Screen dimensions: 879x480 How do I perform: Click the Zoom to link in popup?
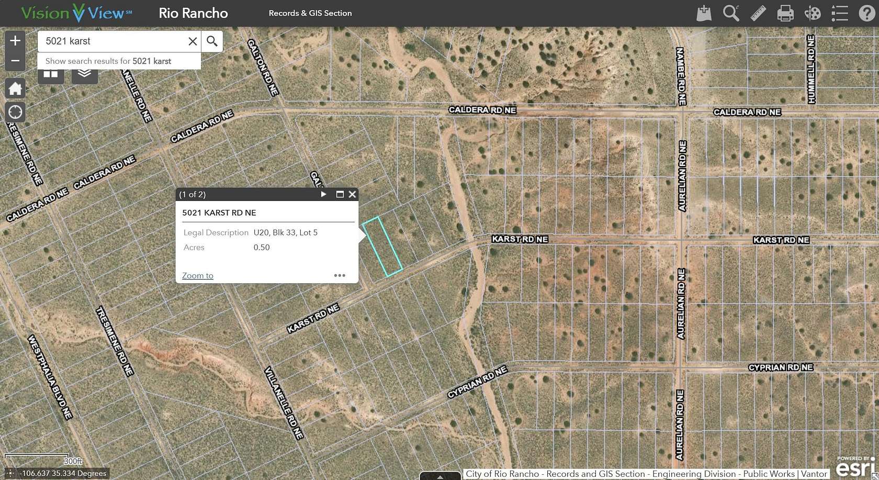coord(197,275)
